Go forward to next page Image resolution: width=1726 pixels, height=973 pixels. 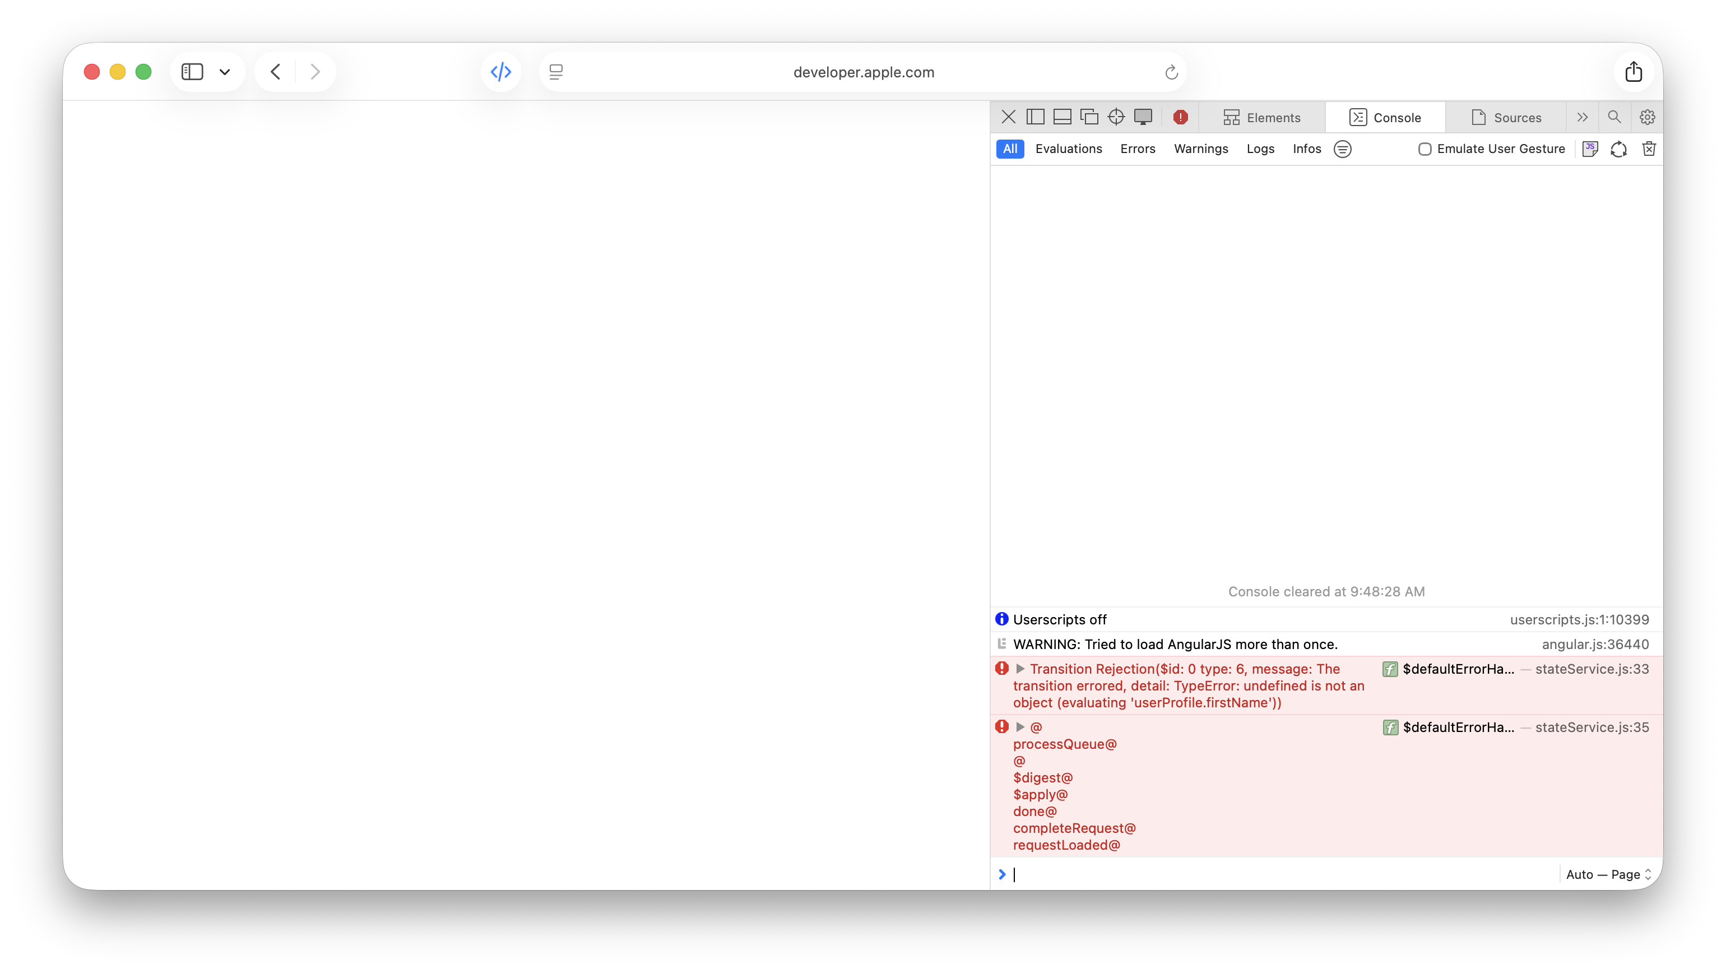tap(315, 72)
